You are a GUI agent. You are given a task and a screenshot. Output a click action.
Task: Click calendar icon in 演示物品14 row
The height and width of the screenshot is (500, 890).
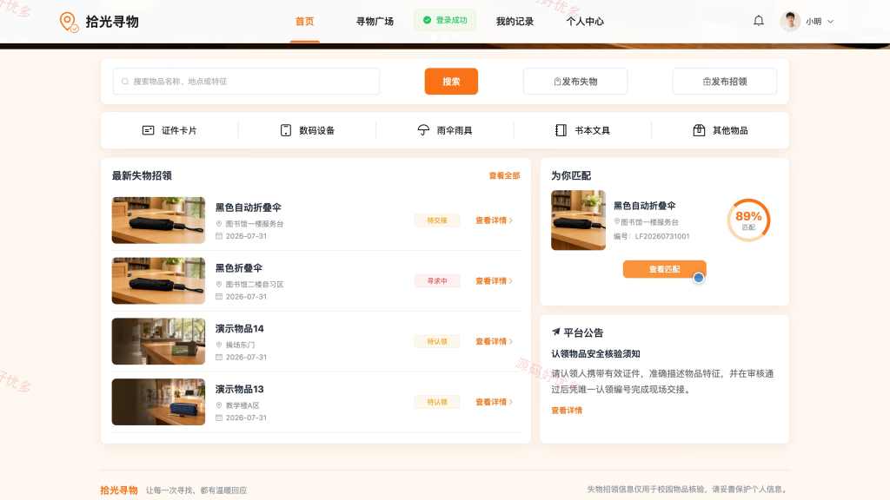(x=219, y=357)
